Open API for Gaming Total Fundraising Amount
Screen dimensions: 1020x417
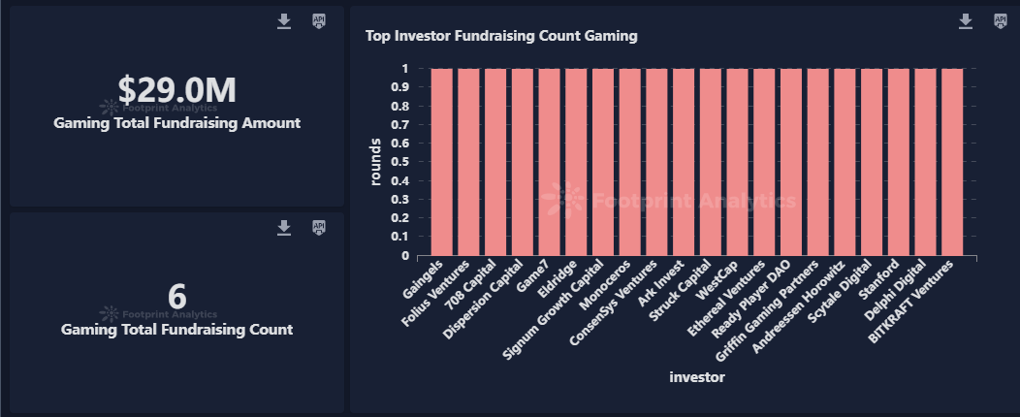319,21
